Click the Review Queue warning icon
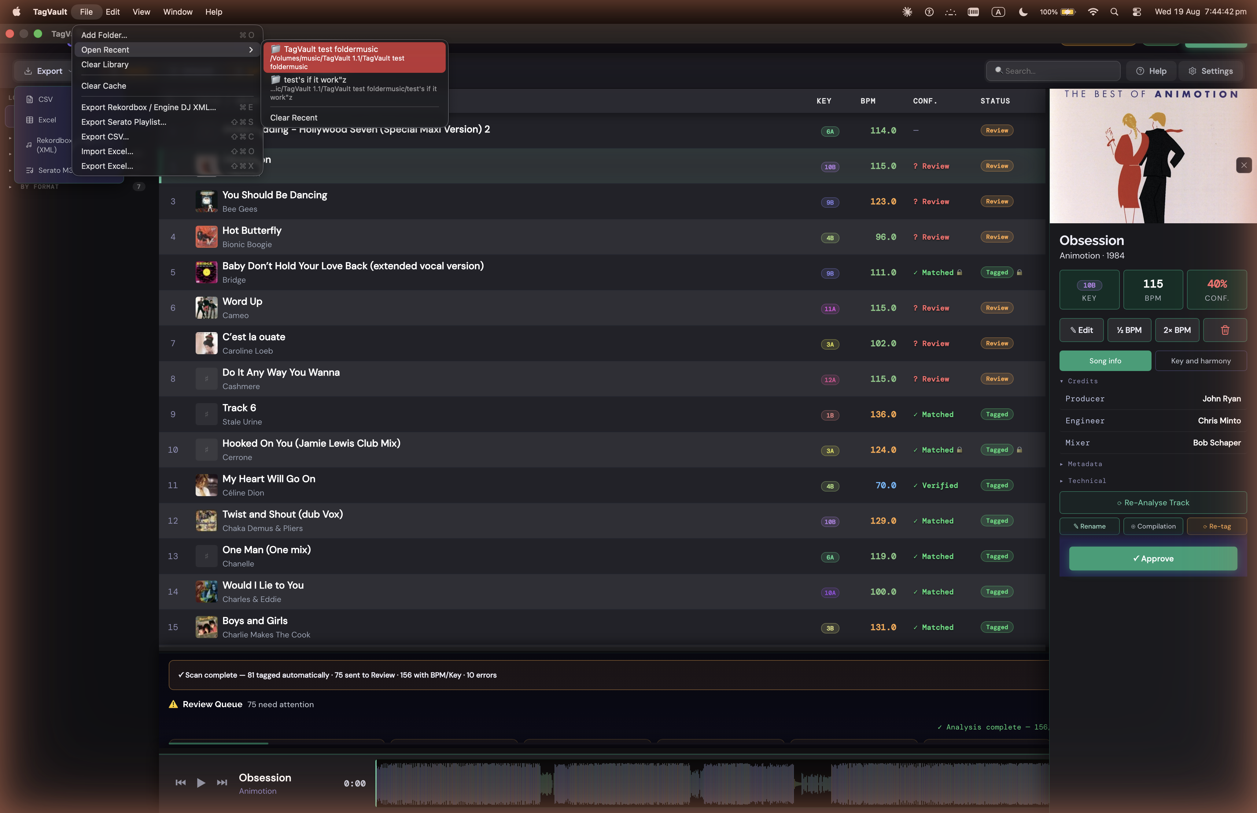The image size is (1257, 813). click(173, 704)
